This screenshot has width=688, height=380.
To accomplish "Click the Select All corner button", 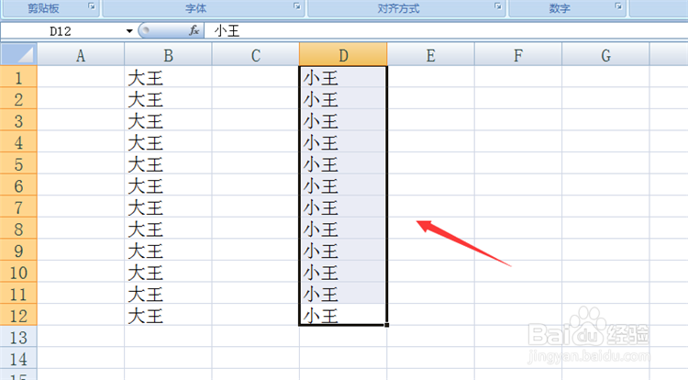I will coord(19,54).
